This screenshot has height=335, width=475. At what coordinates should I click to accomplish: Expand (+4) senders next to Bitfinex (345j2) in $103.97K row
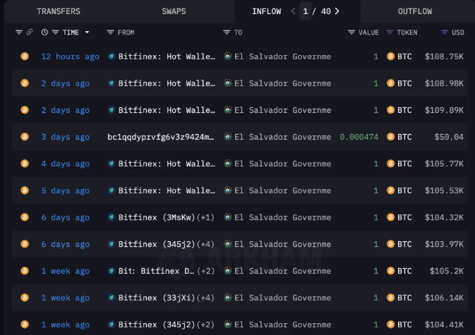205,244
